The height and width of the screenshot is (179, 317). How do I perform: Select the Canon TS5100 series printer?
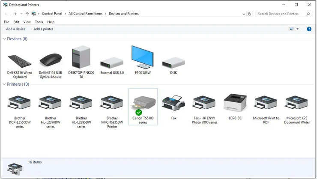[143, 105]
